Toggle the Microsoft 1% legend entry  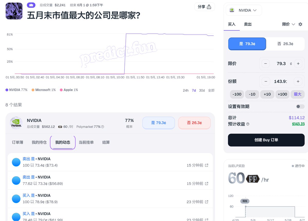44,90
